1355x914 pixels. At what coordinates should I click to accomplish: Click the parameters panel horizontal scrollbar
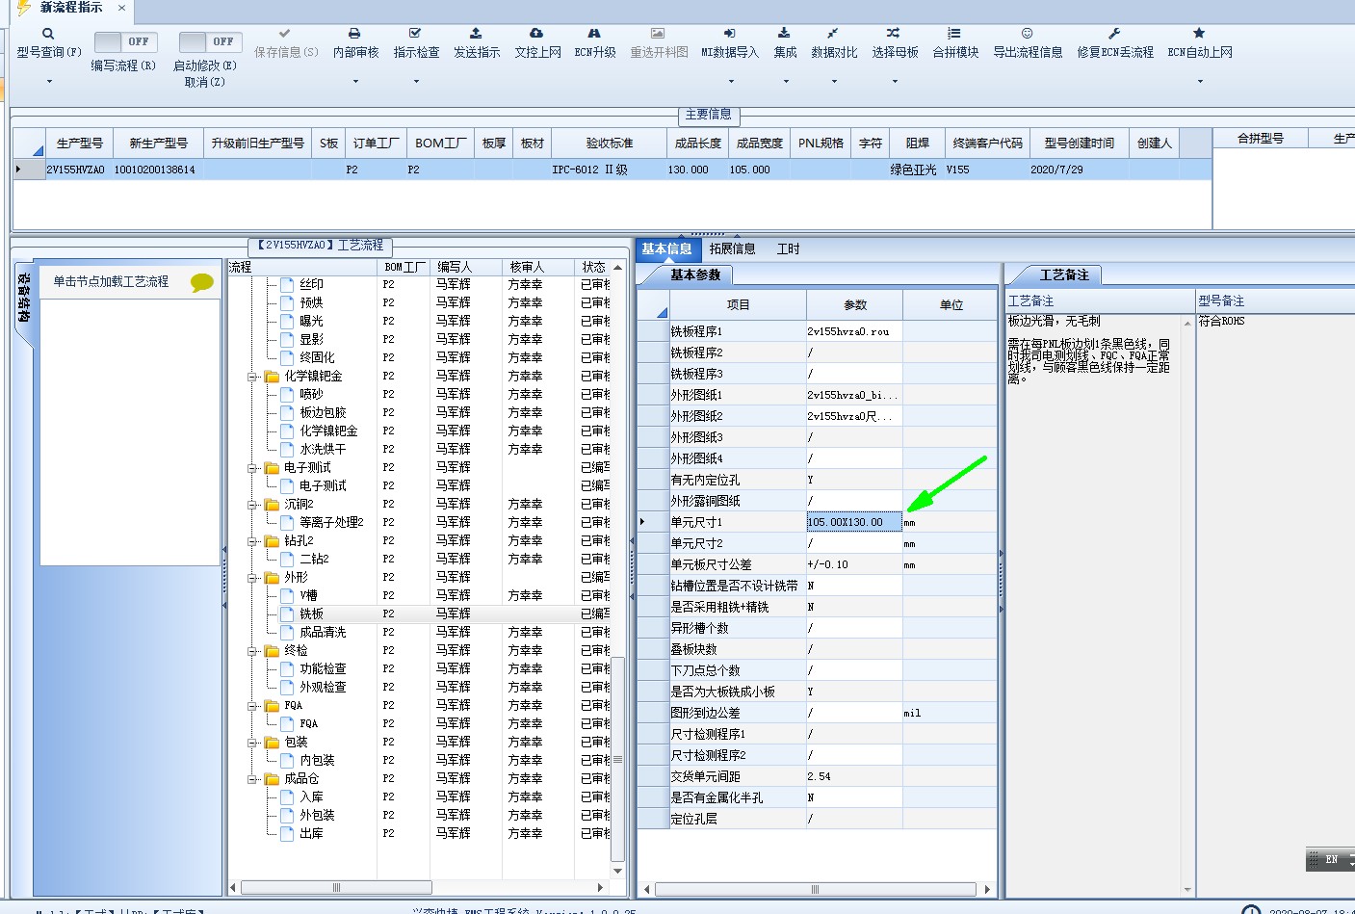[817, 889]
